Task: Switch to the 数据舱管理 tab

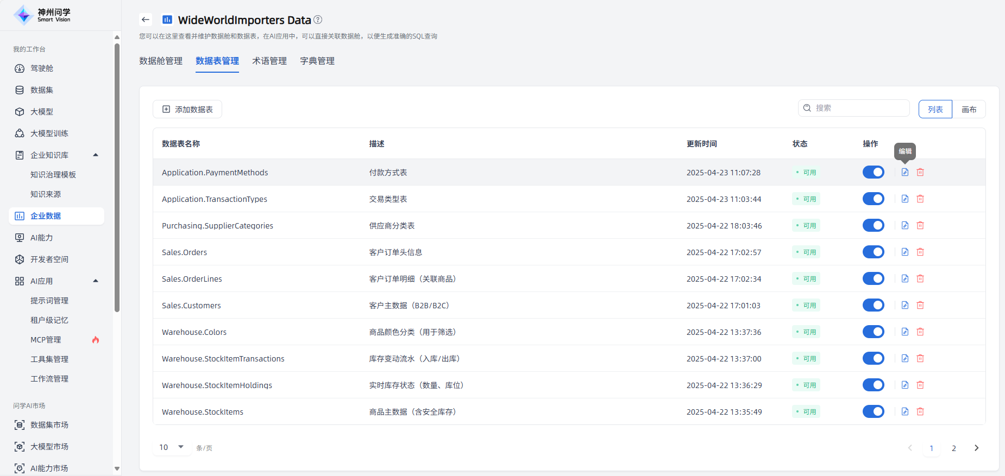Action: pos(161,61)
